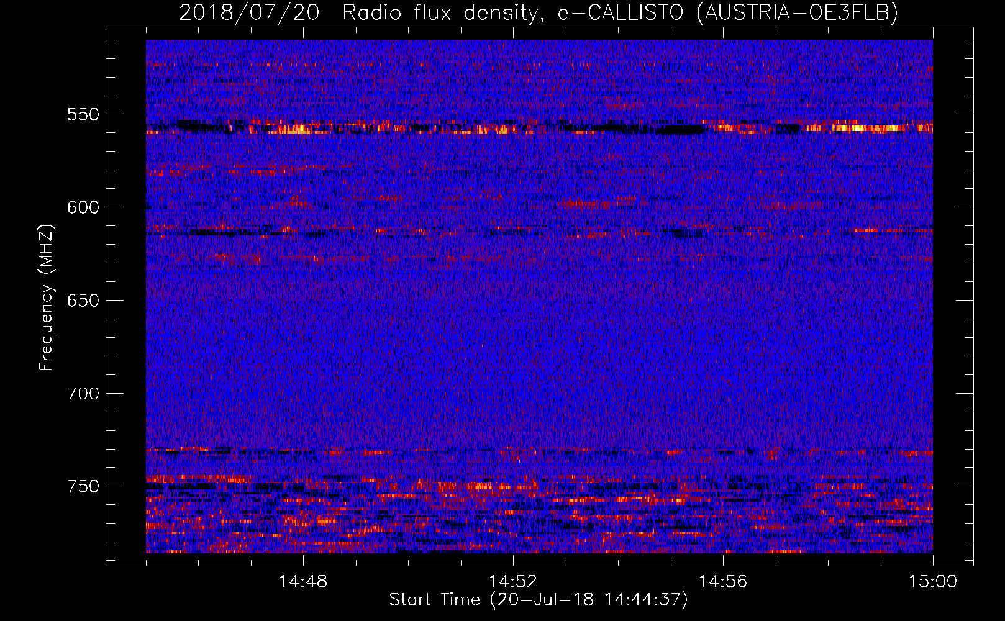Click the 14:48 time tick label
The image size is (1005, 621).
[303, 581]
